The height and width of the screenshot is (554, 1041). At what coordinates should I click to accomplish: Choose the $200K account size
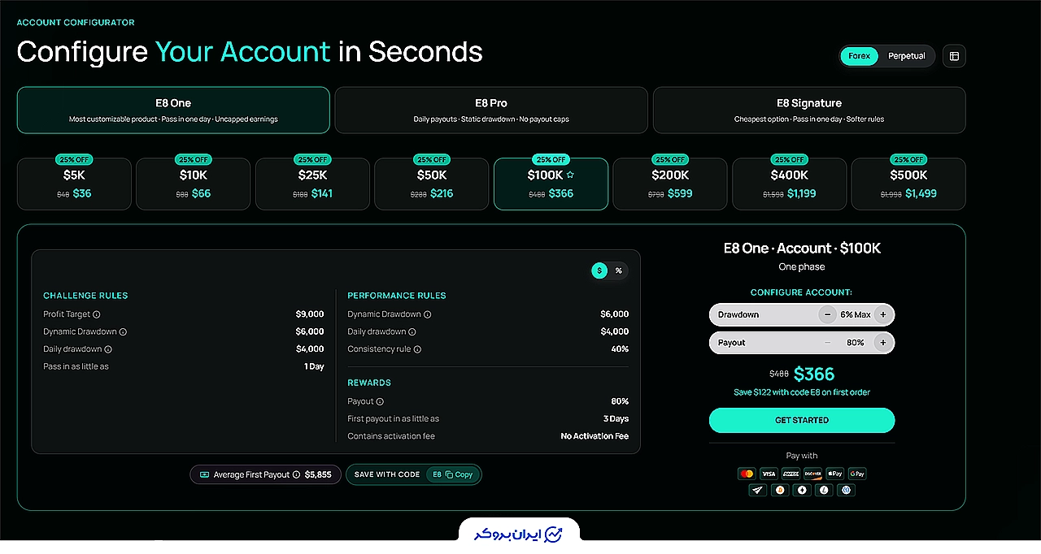tap(670, 184)
